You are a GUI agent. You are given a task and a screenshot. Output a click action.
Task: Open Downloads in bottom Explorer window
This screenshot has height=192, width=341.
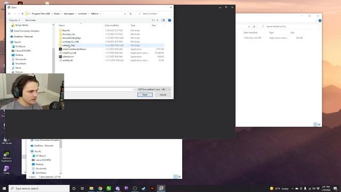(x=41, y=173)
